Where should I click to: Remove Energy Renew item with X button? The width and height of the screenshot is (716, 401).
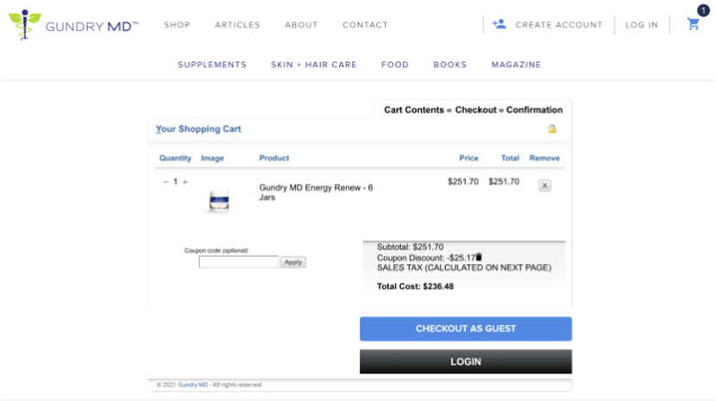[544, 185]
